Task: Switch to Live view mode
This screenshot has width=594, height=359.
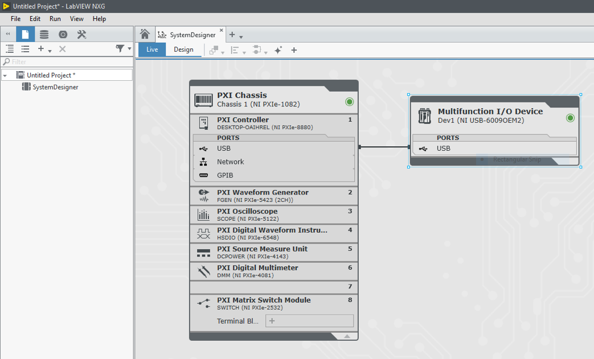Action: click(152, 49)
